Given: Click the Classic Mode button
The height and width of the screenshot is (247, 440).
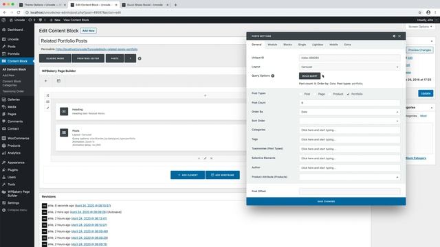Looking at the screenshot, I should coord(55,58).
